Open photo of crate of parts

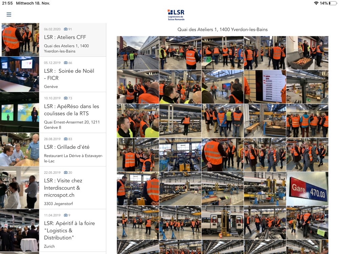(307, 53)
